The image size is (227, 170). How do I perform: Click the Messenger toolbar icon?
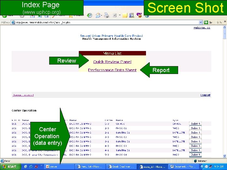coord(139,15)
